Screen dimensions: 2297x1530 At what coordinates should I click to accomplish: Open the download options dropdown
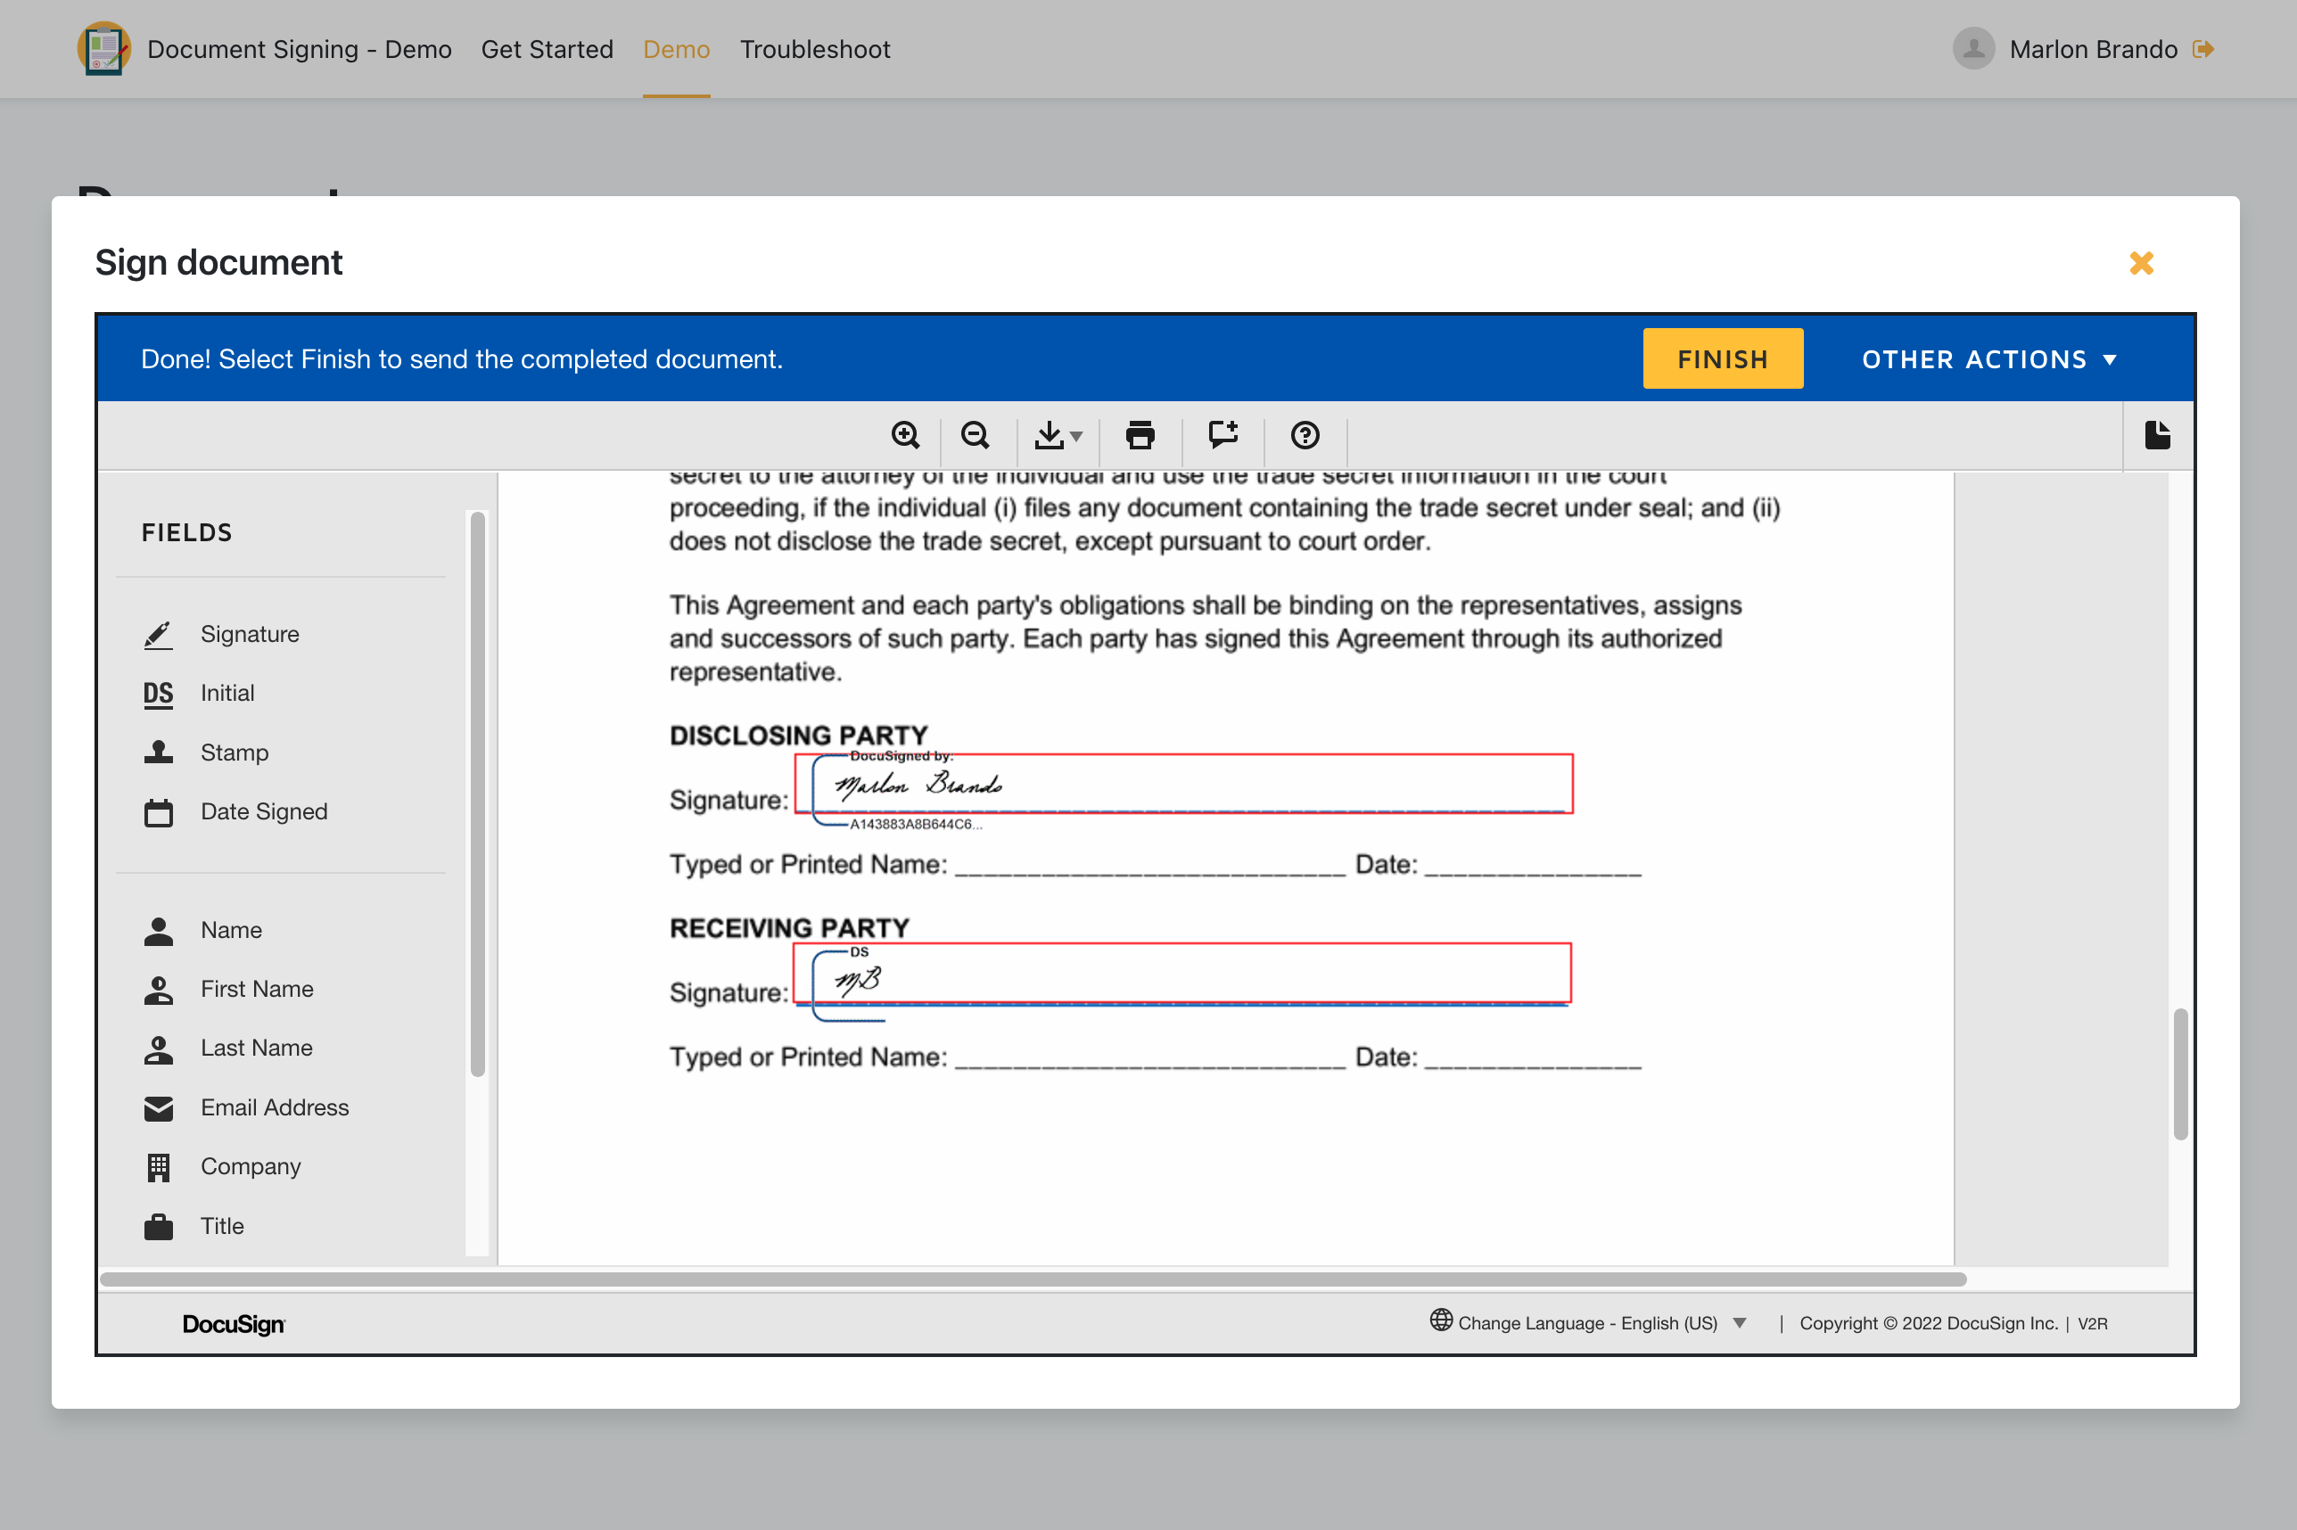pos(1058,435)
